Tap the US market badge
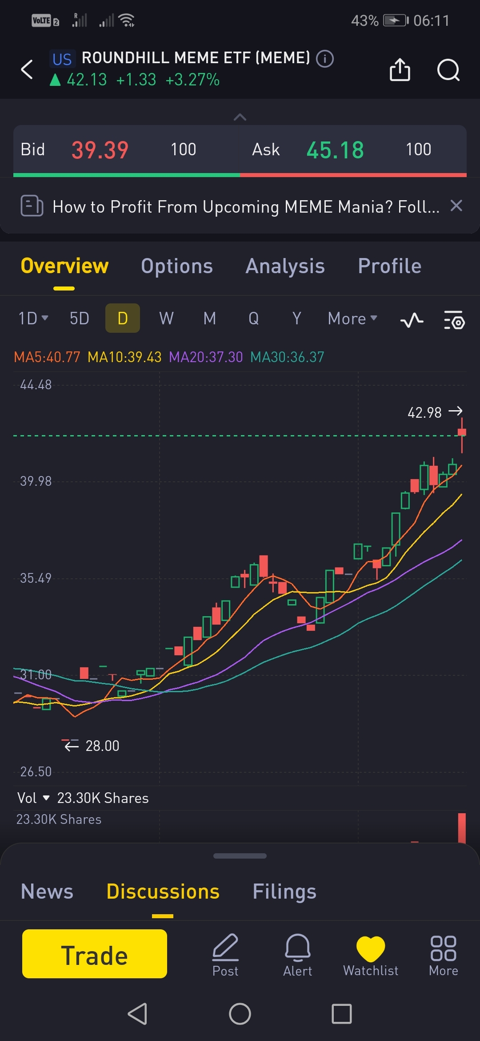Viewport: 480px width, 1041px height. pyautogui.click(x=62, y=59)
